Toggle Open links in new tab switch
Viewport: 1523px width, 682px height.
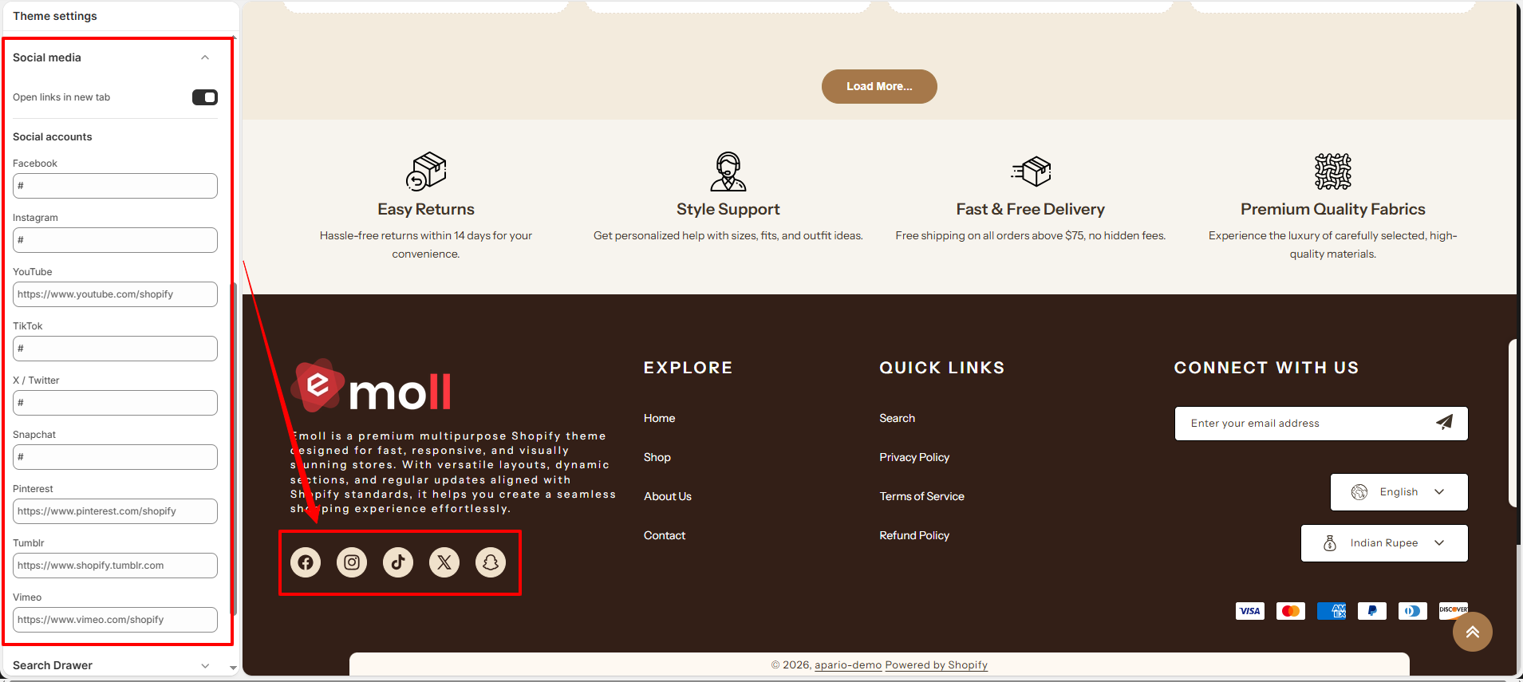click(205, 97)
